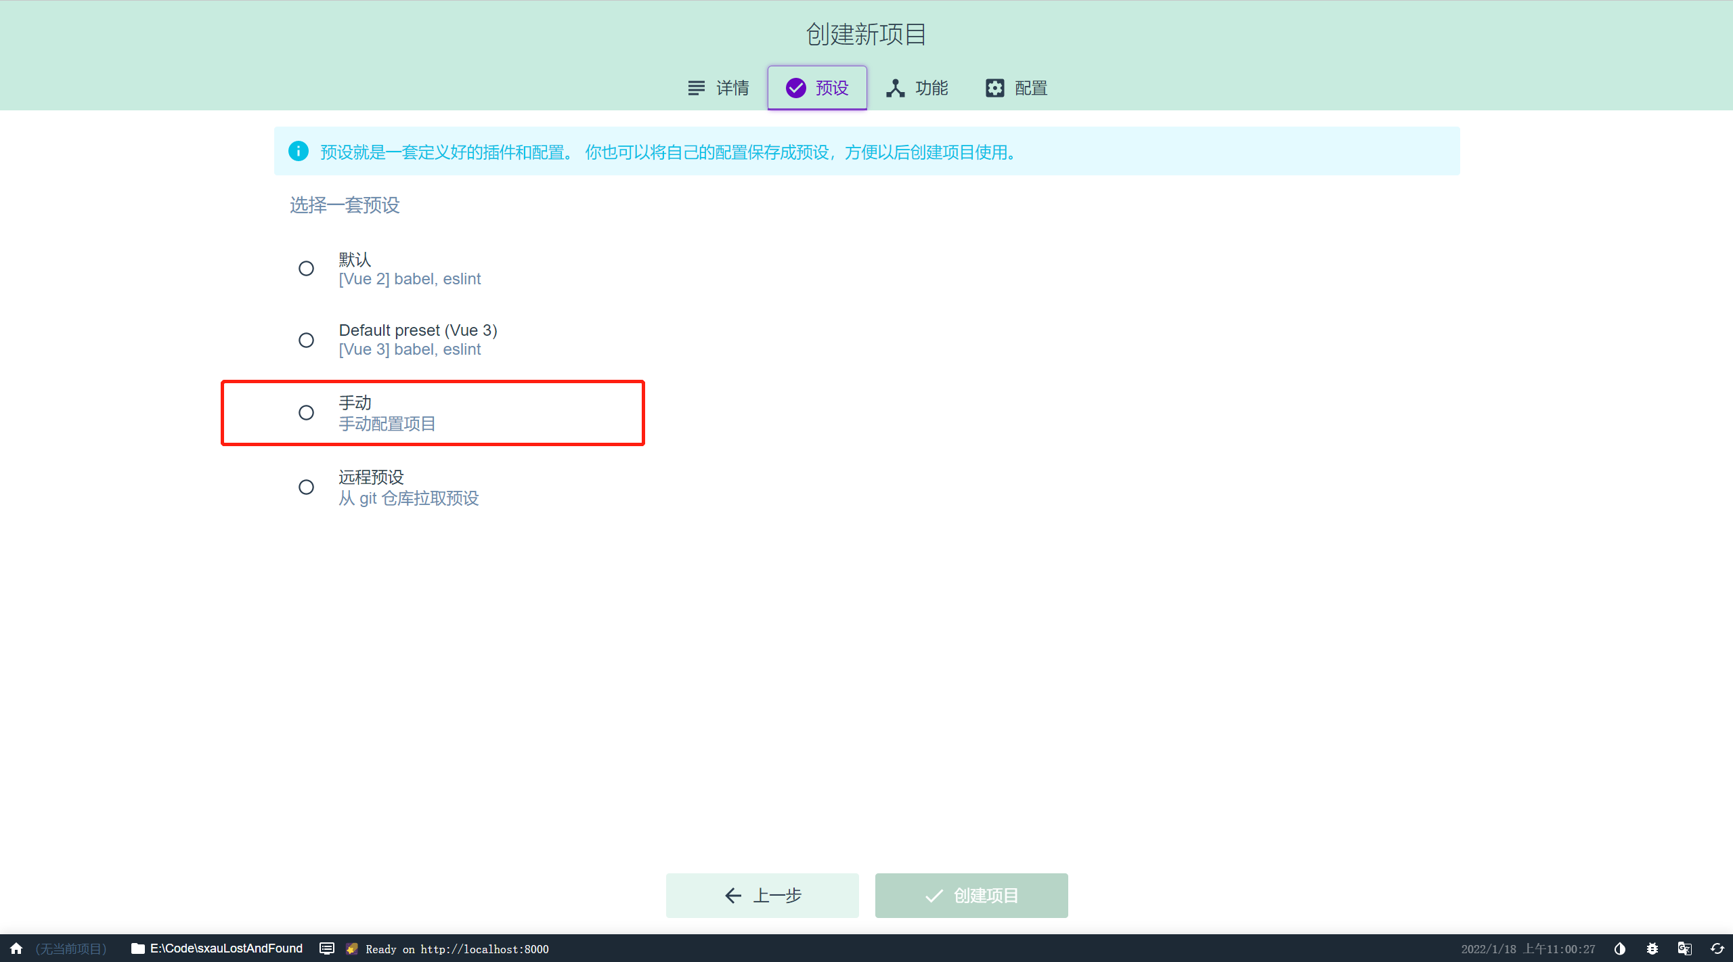1733x962 pixels.
Task: Click the folder icon in the status bar
Action: pos(138,948)
